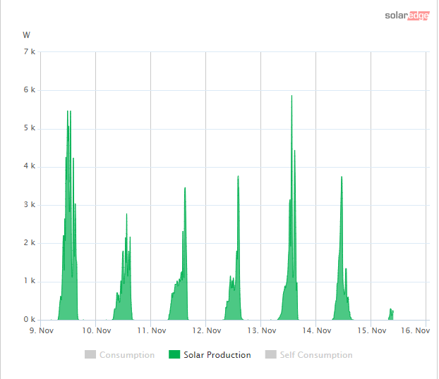Click the gray Self Consumption legend swatch
439x379 pixels.
pos(271,354)
